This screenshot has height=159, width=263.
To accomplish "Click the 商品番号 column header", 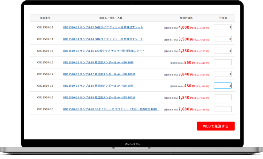I will [x=45, y=18].
